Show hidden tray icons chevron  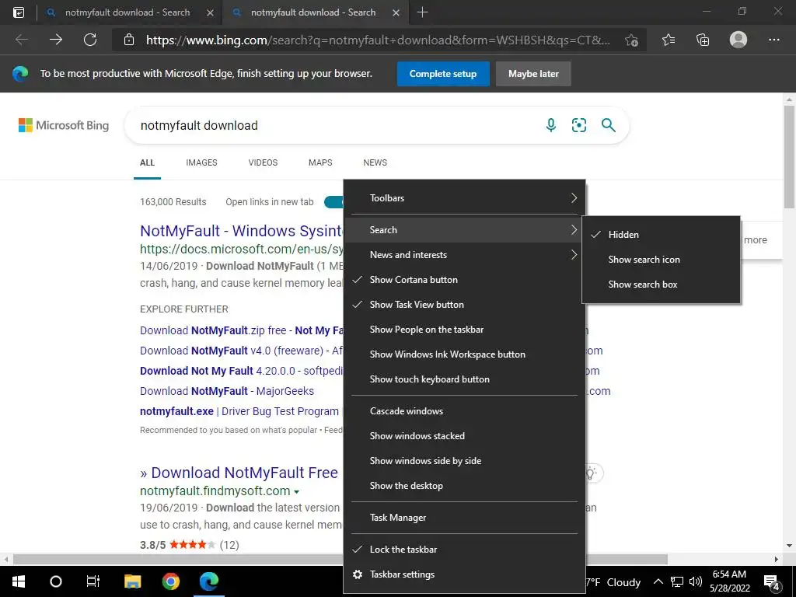tap(658, 581)
